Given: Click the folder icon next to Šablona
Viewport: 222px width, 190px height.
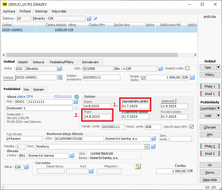Looking at the screenshot, I should click(89, 19).
